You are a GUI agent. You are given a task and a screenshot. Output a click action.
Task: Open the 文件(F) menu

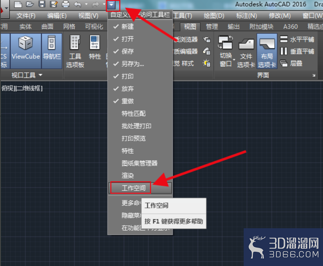pos(26,16)
